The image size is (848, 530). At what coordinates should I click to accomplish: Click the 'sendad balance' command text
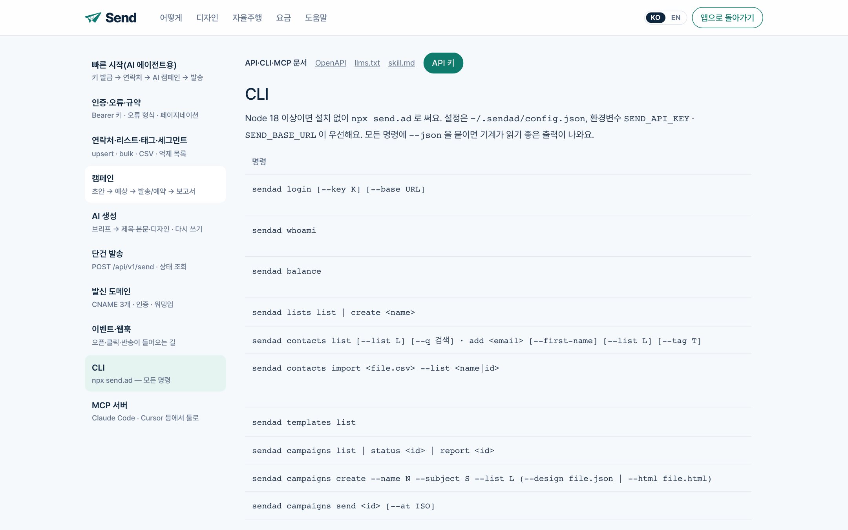coord(287,271)
